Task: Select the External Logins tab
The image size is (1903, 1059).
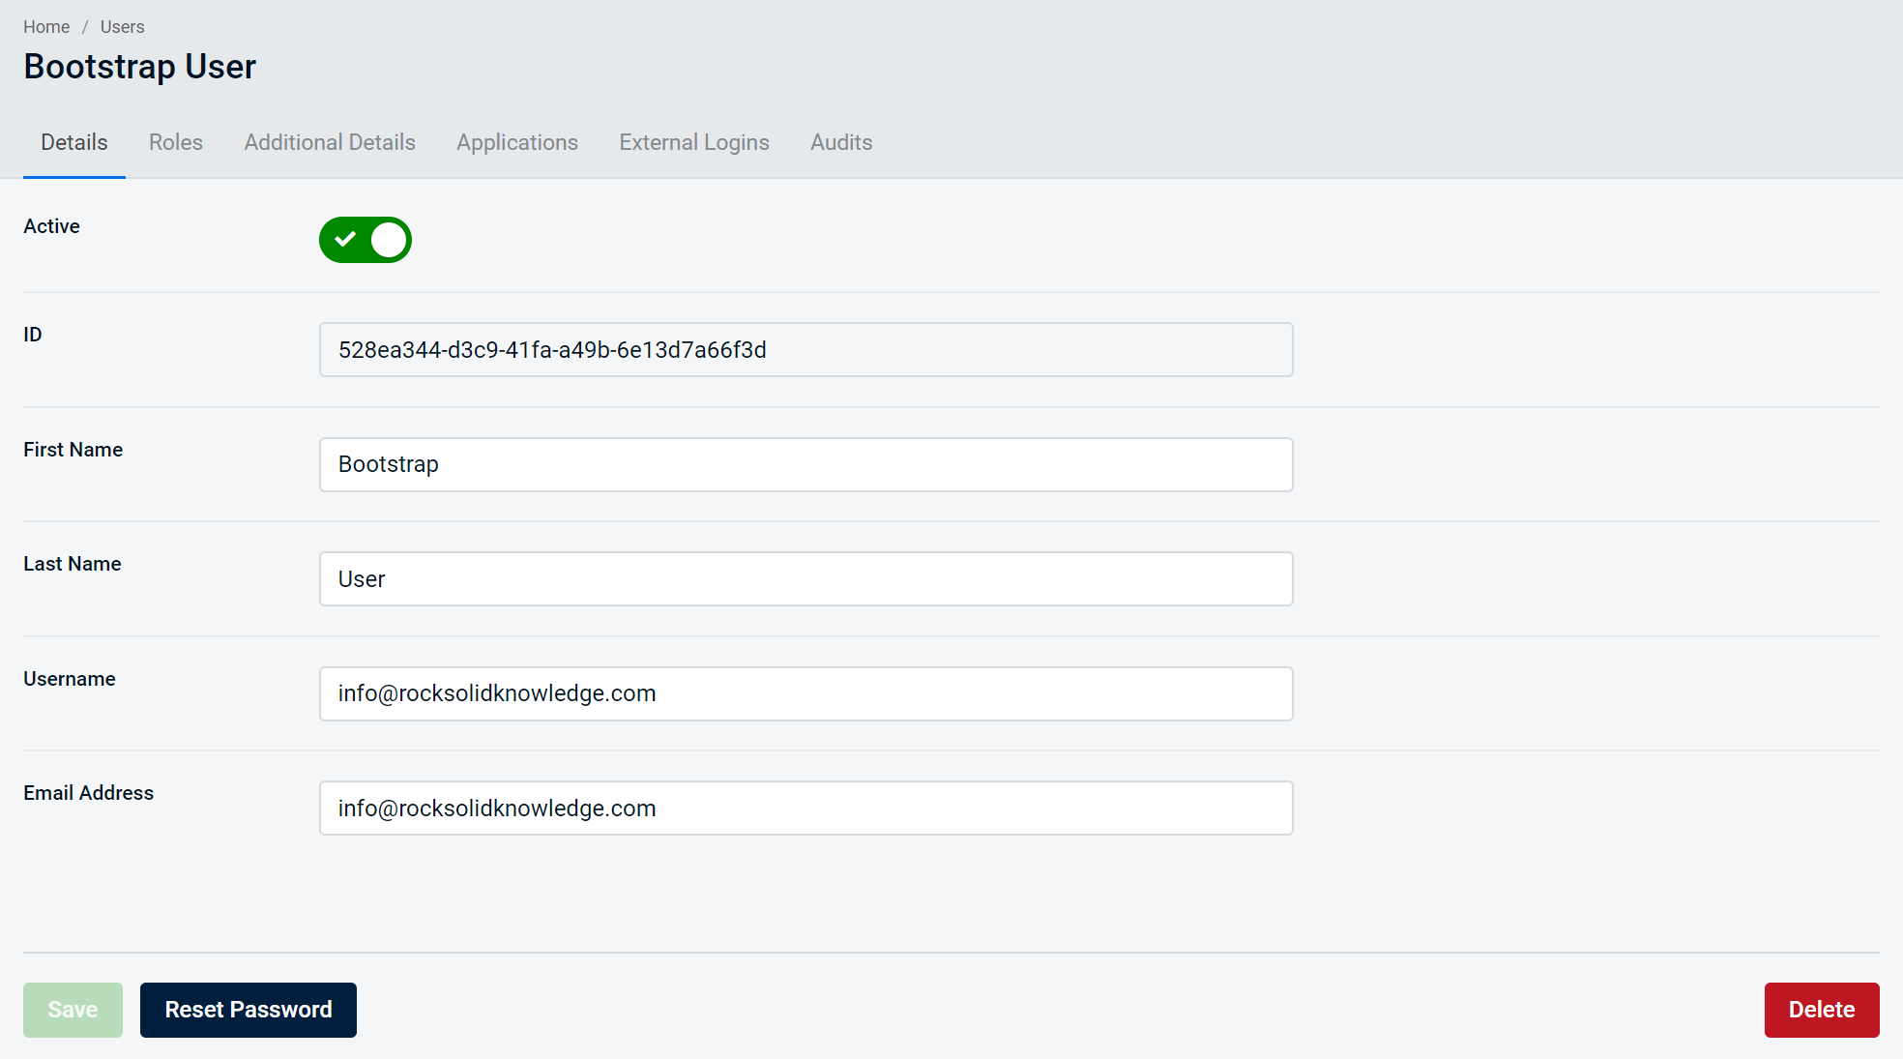Action: point(694,142)
